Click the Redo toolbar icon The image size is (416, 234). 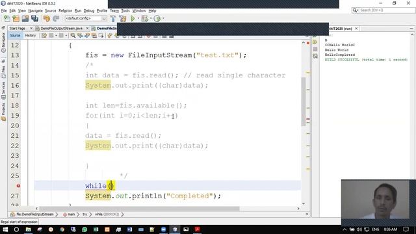[56, 19]
